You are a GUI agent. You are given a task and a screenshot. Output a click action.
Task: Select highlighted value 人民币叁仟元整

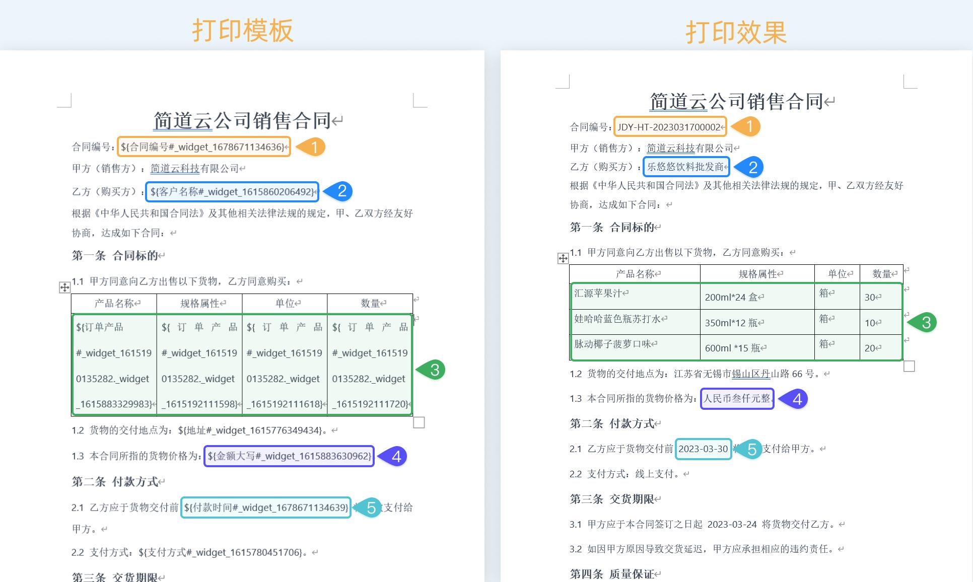[736, 399]
